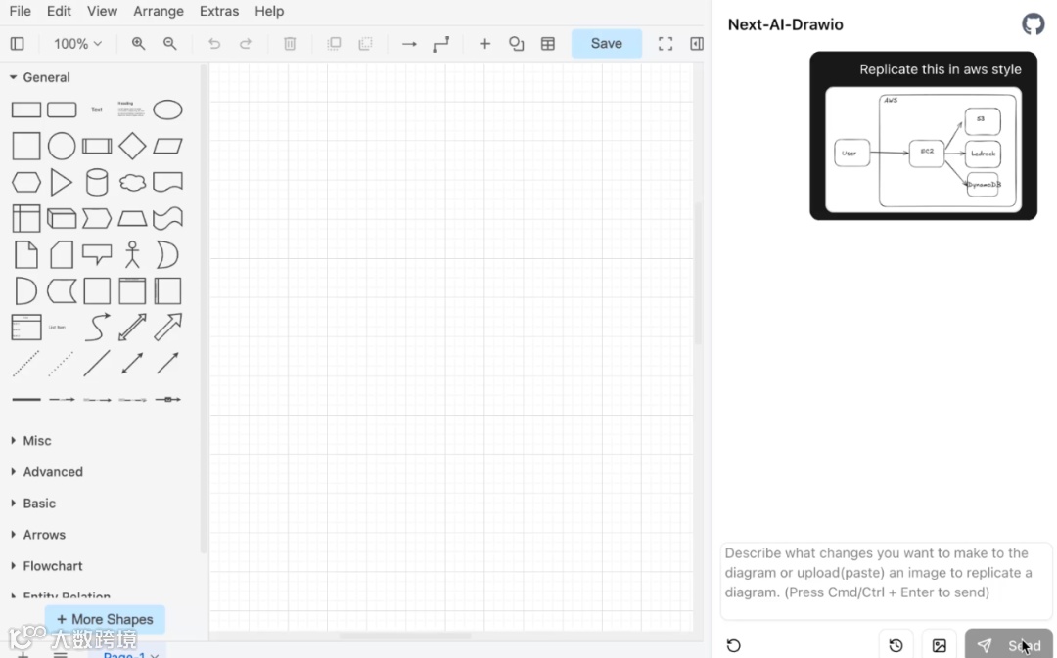
Task: Open the diagram history icon
Action: (x=896, y=645)
